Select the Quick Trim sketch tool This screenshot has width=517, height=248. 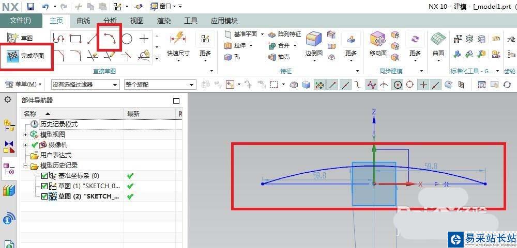pos(92,56)
